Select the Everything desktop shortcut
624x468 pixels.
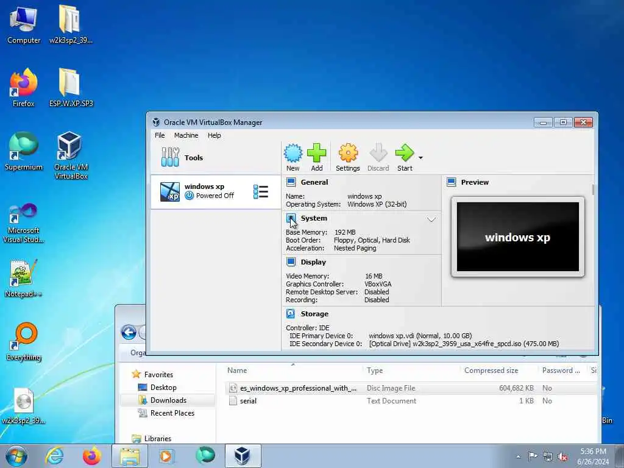point(24,342)
